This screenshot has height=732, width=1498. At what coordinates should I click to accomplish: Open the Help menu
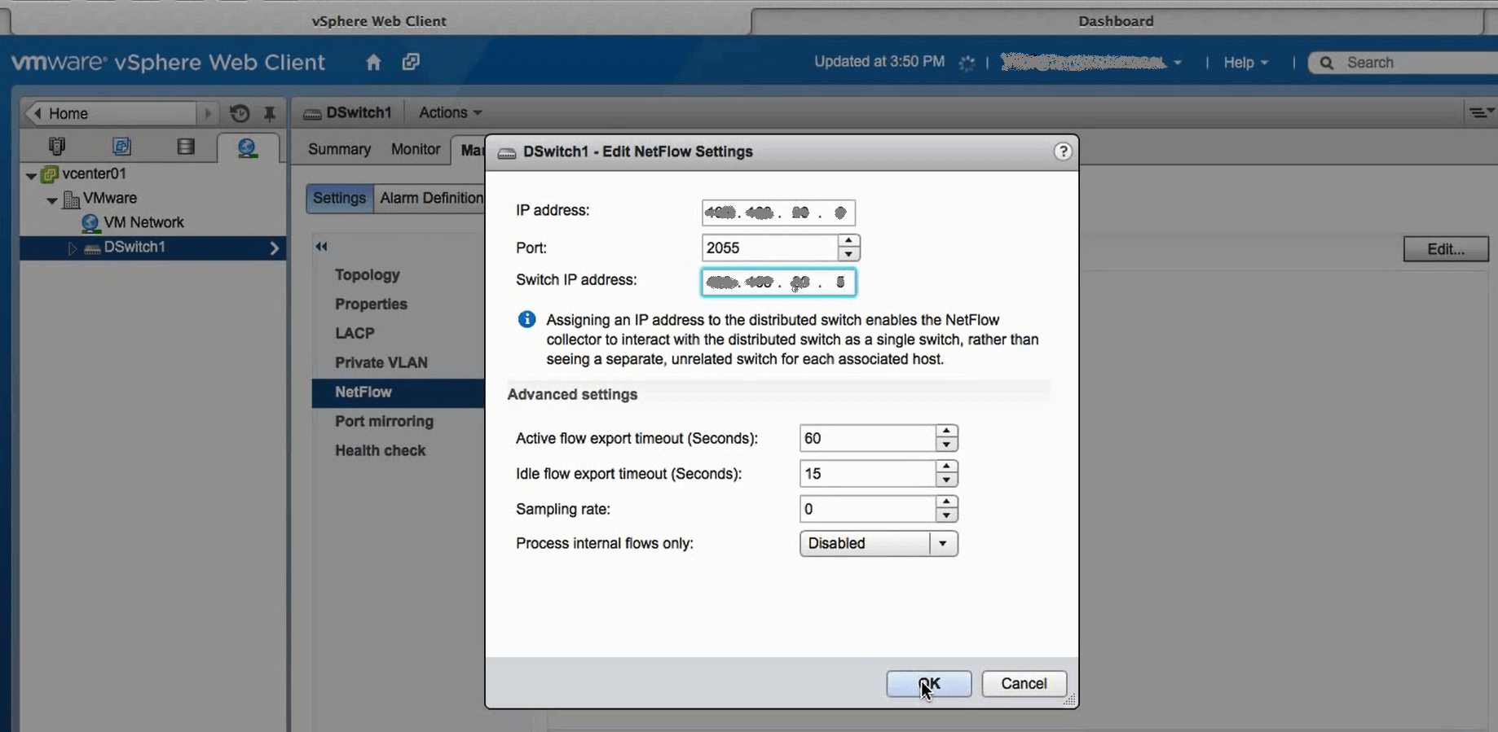click(x=1245, y=63)
